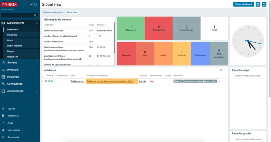
Task: Collapse the Monitoramento menu section
Action: click(37, 23)
